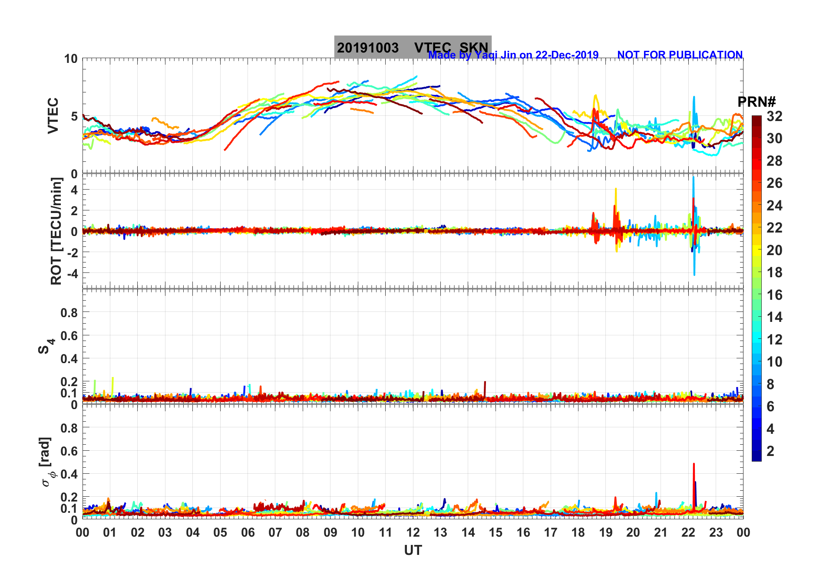Click the "18" hour tick on the UT axis

578,532
